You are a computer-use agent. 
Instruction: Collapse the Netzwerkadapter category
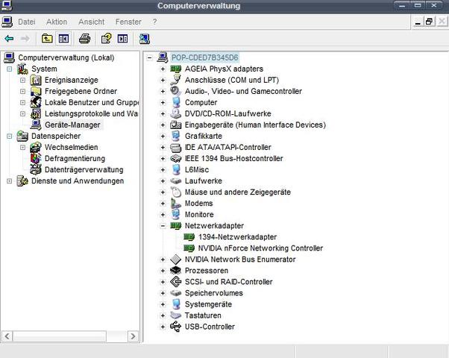click(x=163, y=226)
